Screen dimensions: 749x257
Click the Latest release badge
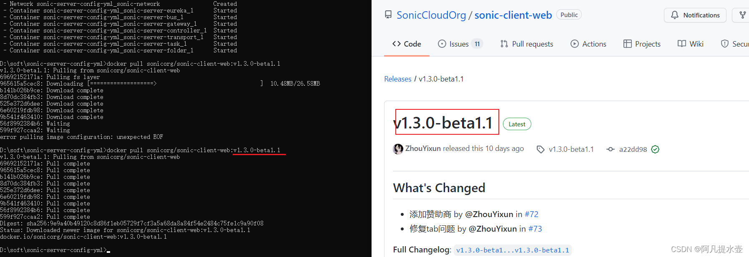pos(517,124)
